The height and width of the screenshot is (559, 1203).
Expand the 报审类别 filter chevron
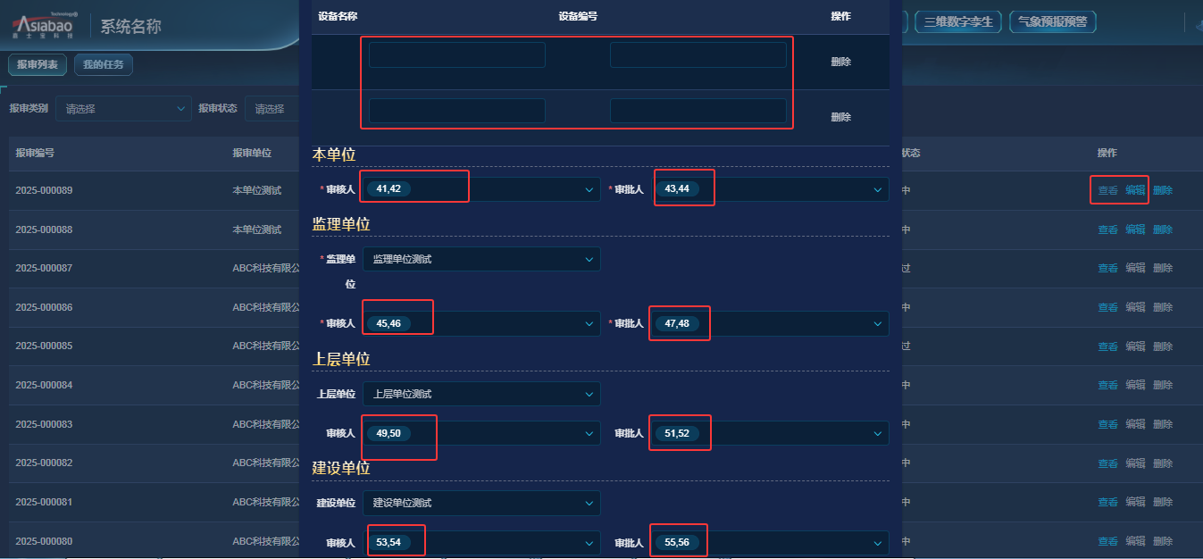180,109
